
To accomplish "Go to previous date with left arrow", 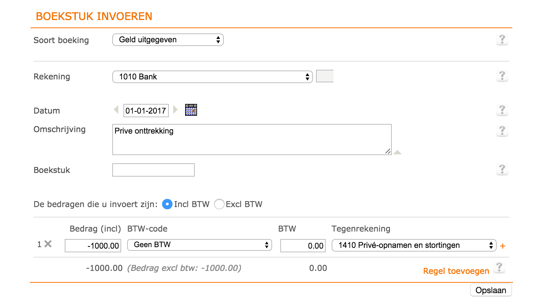I will pyautogui.click(x=116, y=110).
